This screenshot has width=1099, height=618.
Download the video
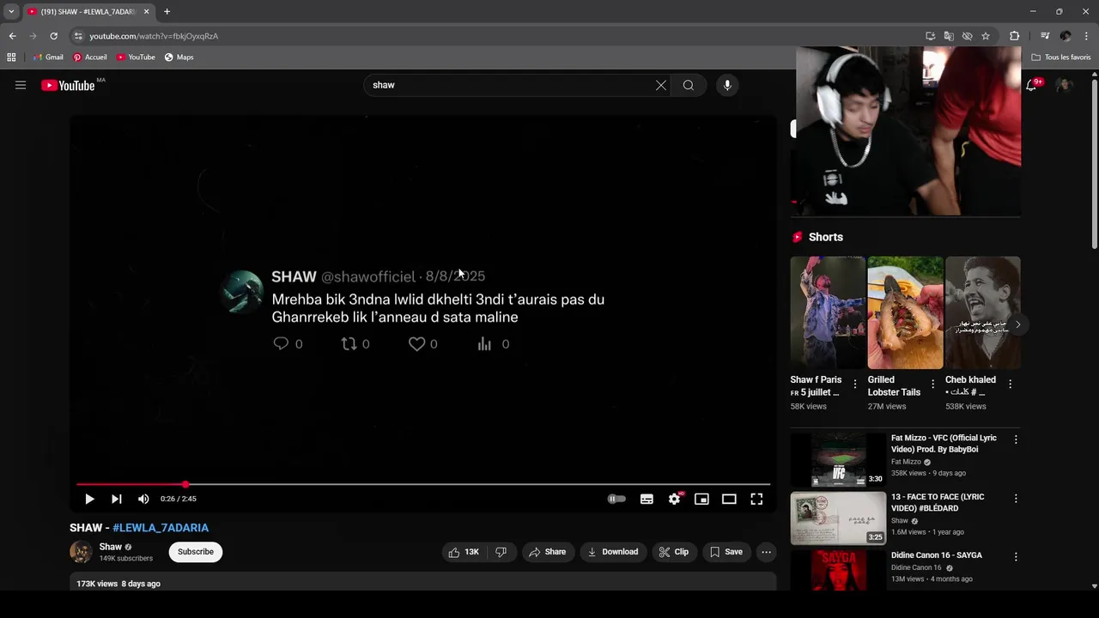pos(613,552)
